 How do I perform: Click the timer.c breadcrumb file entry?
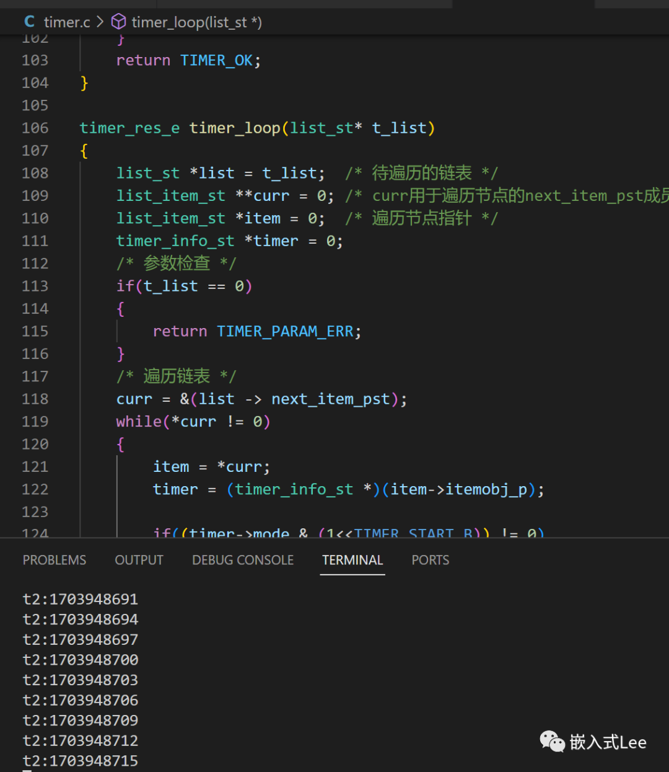coord(67,22)
